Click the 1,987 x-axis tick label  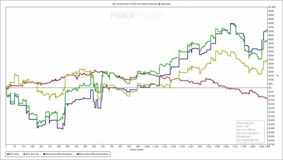[268, 147]
